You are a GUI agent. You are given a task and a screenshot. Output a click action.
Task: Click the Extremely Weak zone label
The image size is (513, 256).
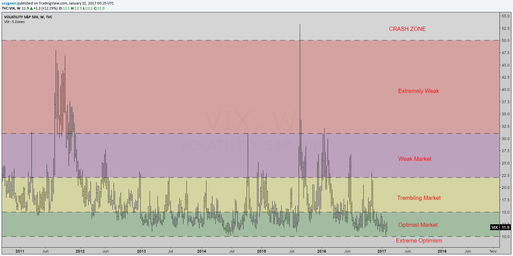click(418, 91)
